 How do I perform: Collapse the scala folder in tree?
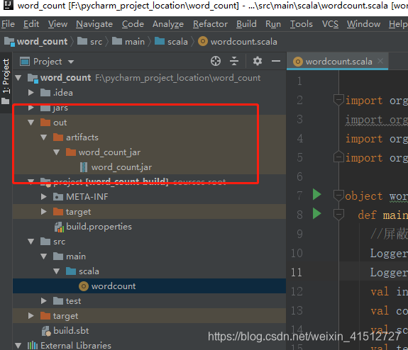click(x=57, y=271)
